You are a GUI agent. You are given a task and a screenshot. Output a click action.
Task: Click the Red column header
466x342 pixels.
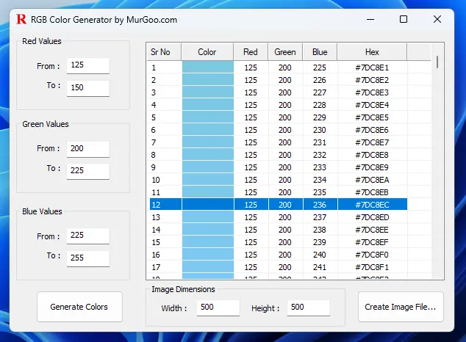click(x=251, y=52)
